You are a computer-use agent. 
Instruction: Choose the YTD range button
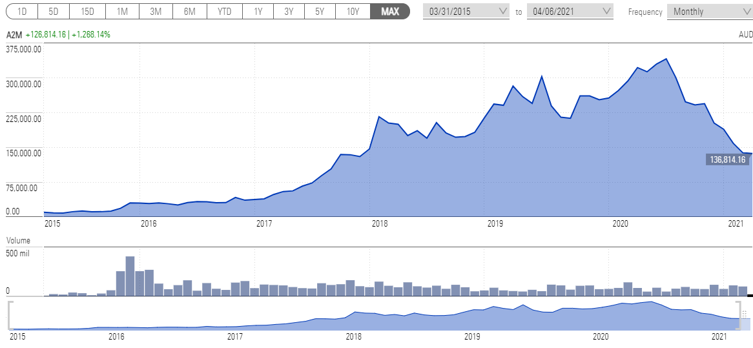tap(224, 12)
